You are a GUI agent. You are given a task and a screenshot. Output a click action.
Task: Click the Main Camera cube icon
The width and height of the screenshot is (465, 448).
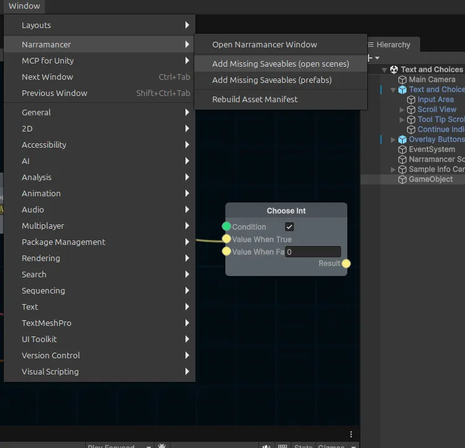(x=402, y=80)
